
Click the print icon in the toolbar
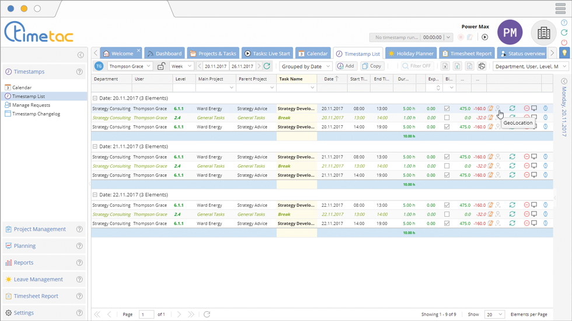482,66
